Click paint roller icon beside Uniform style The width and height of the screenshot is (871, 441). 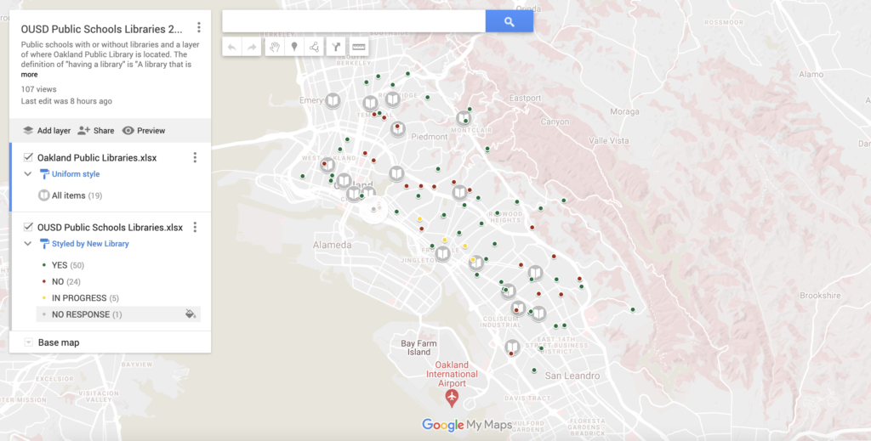tap(44, 174)
